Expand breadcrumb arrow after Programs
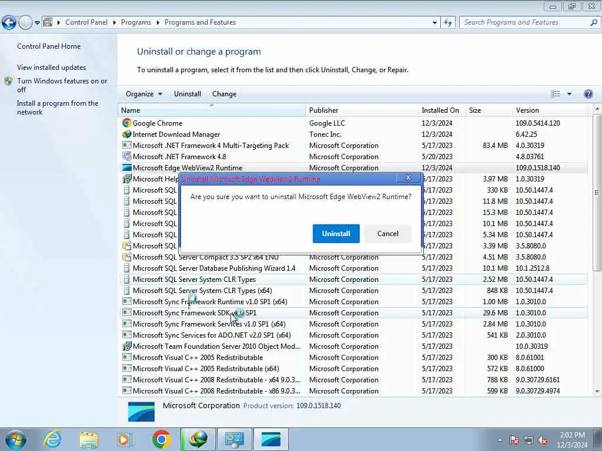This screenshot has height=451, width=602. click(158, 23)
